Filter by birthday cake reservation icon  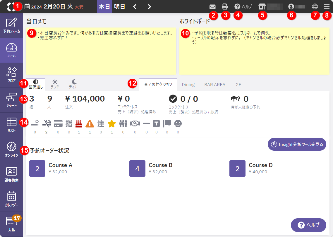[79, 124]
